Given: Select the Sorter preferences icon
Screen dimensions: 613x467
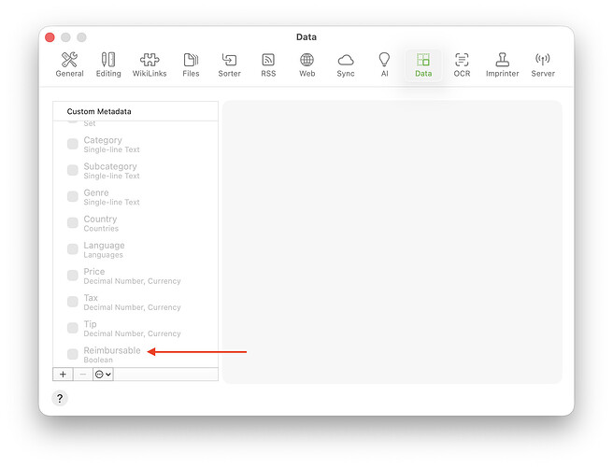Looking at the screenshot, I should (x=229, y=64).
